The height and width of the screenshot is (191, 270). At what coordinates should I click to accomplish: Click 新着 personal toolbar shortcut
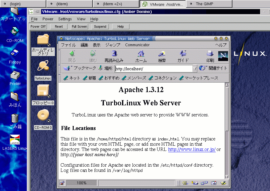(89, 78)
